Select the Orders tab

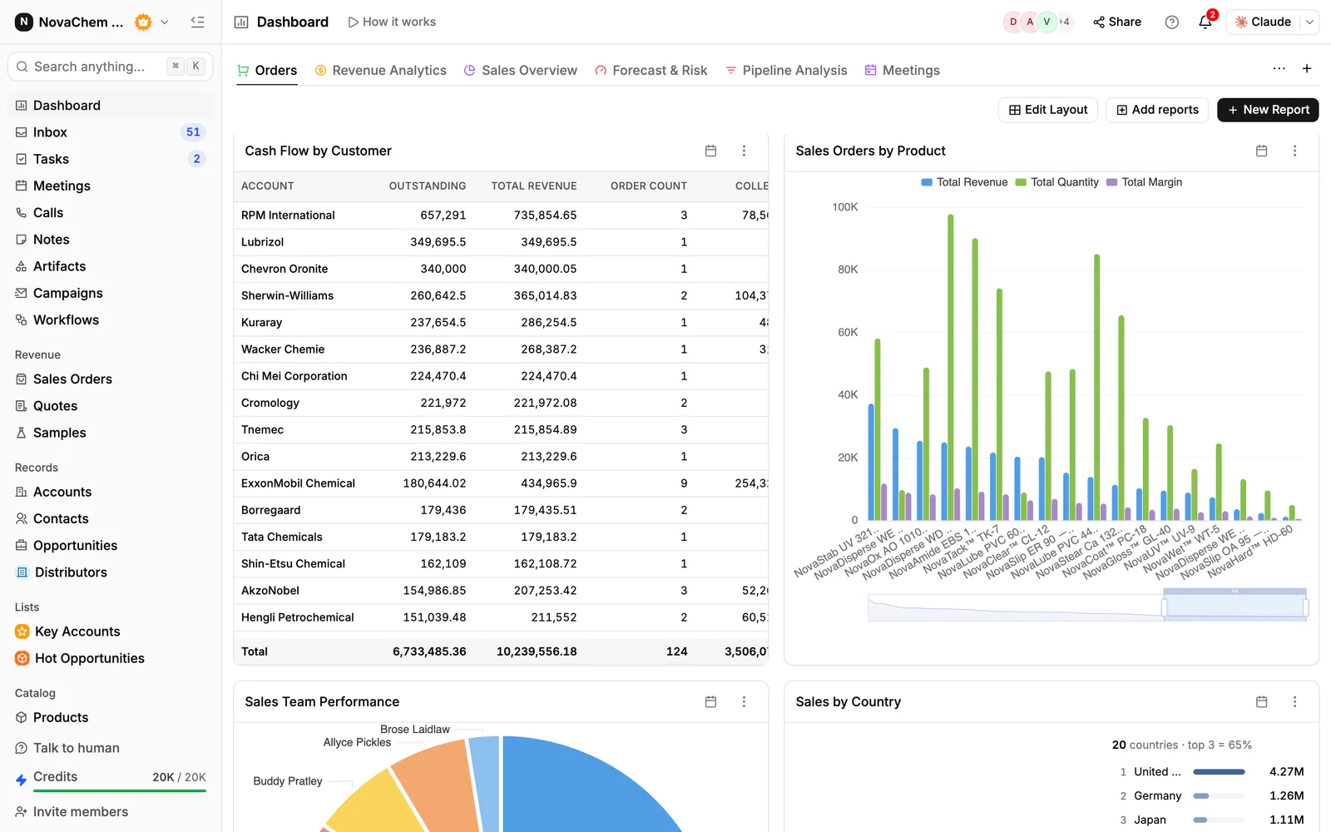point(267,71)
